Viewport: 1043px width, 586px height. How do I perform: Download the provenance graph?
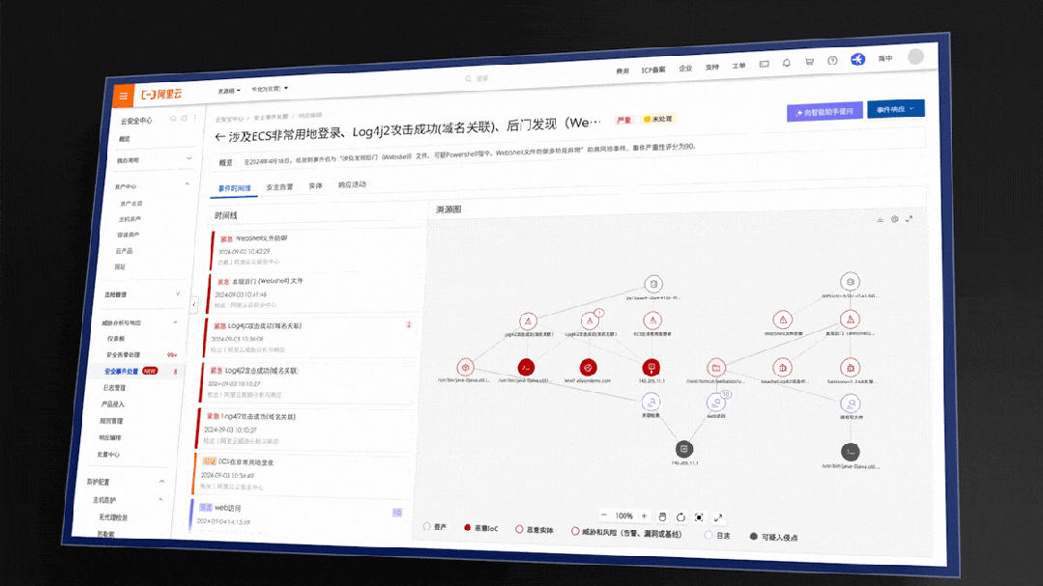point(880,220)
